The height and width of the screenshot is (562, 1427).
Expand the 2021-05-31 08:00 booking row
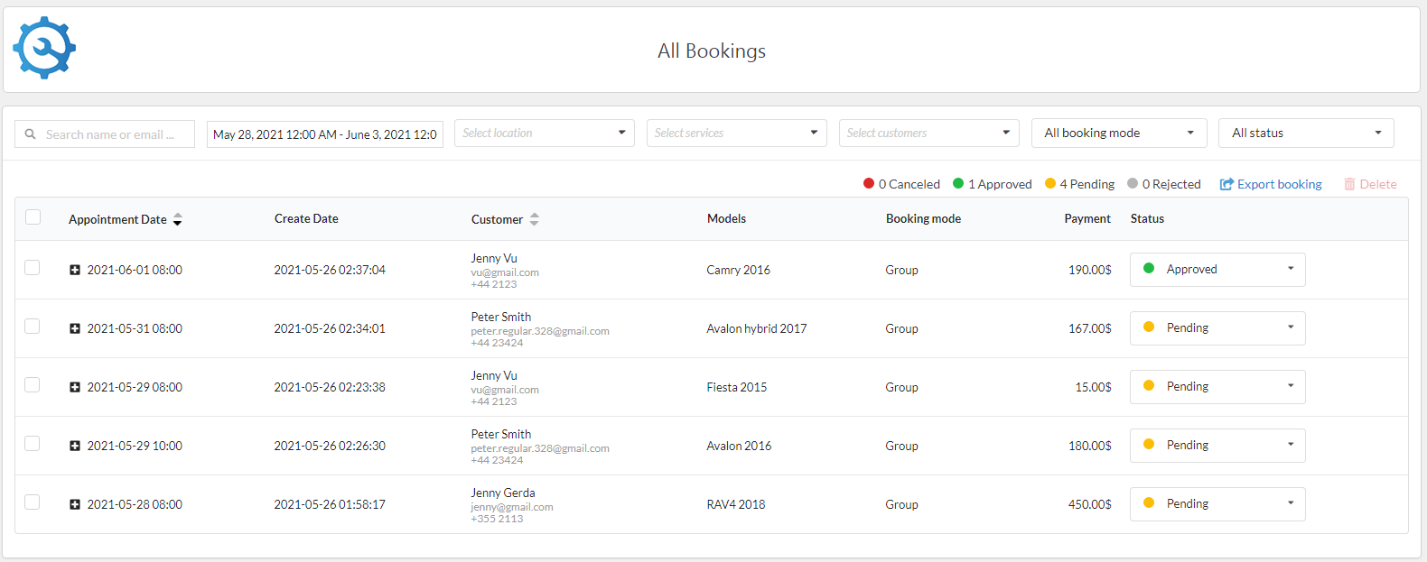pyautogui.click(x=75, y=328)
